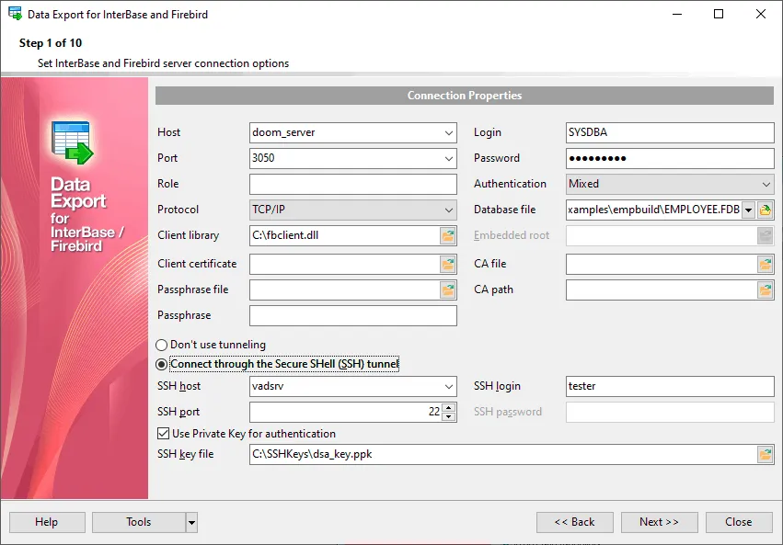Focus the Login field containing SYSDBA

670,132
